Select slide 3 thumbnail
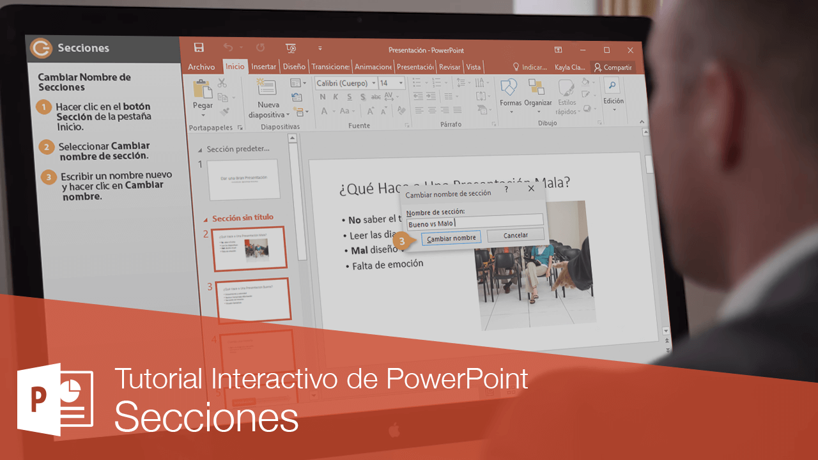The height and width of the screenshot is (460, 818). tap(253, 300)
